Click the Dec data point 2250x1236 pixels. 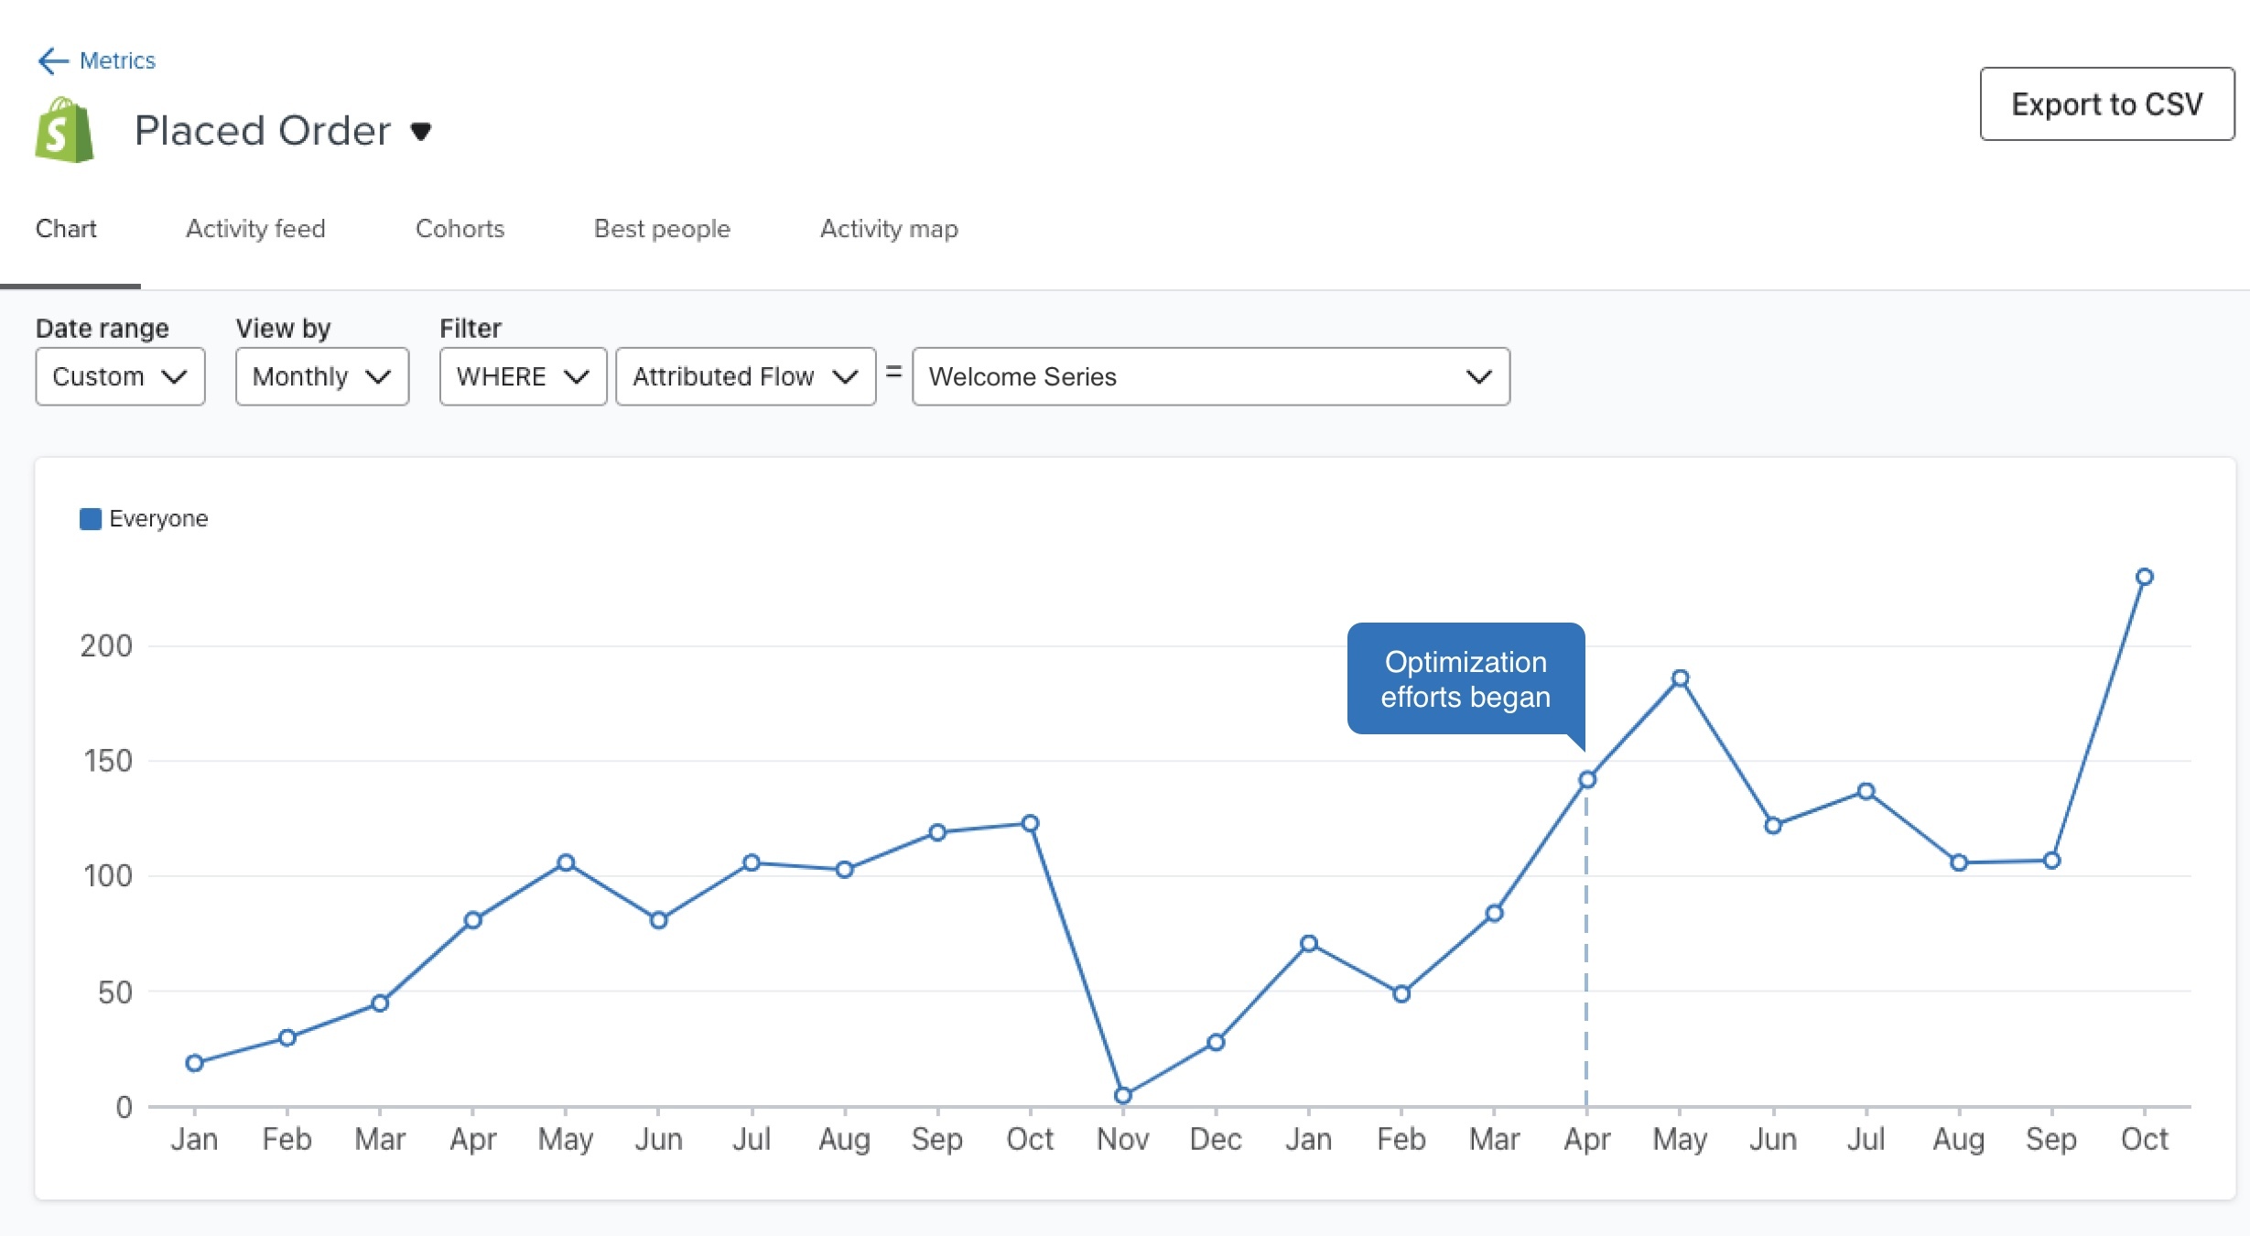pyautogui.click(x=1216, y=1042)
